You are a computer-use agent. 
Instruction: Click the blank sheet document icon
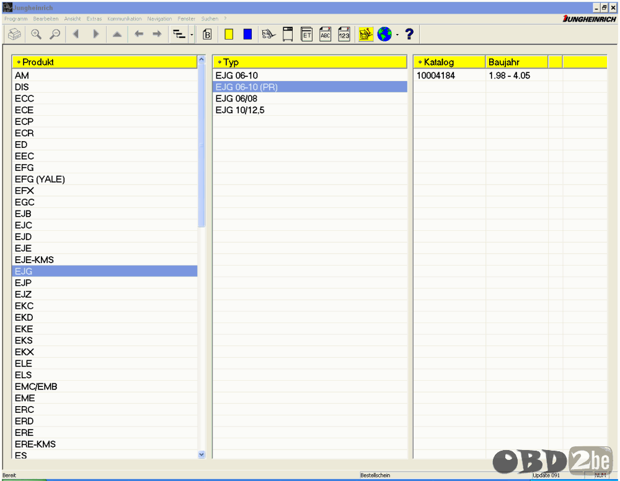coord(288,35)
